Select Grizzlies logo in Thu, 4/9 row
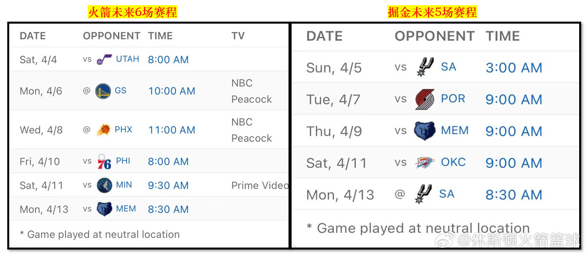The width and height of the screenshot is (585, 254). click(425, 131)
